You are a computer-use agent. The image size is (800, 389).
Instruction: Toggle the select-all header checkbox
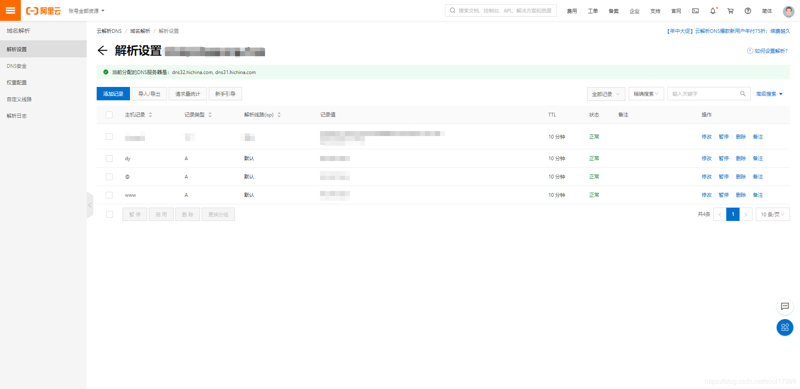click(109, 115)
